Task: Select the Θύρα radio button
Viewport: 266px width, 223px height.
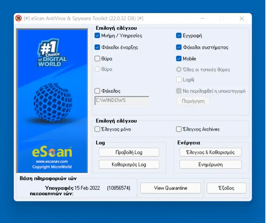Action: click(97, 69)
